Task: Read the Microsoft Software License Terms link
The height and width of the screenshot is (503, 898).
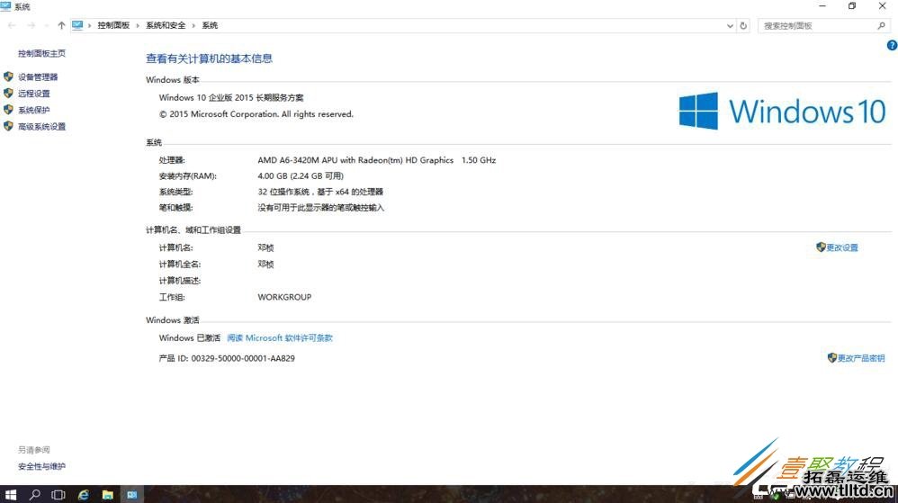Action: [x=280, y=338]
